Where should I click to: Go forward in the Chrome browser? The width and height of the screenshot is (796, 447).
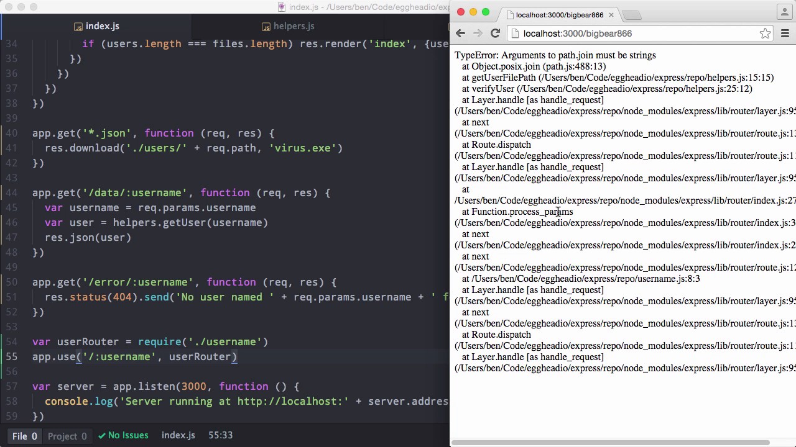pos(478,34)
